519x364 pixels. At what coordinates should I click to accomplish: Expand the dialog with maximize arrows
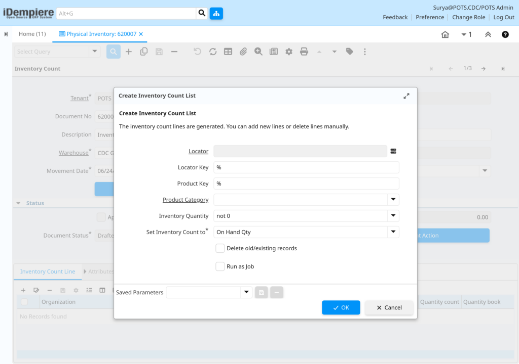pyautogui.click(x=406, y=96)
